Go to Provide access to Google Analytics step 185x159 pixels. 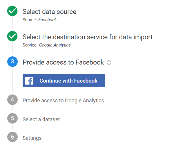click(63, 101)
